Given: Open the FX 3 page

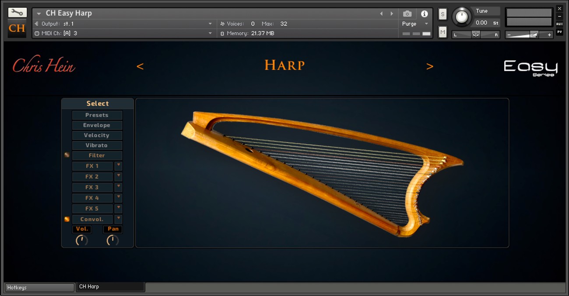Looking at the screenshot, I should 92,187.
